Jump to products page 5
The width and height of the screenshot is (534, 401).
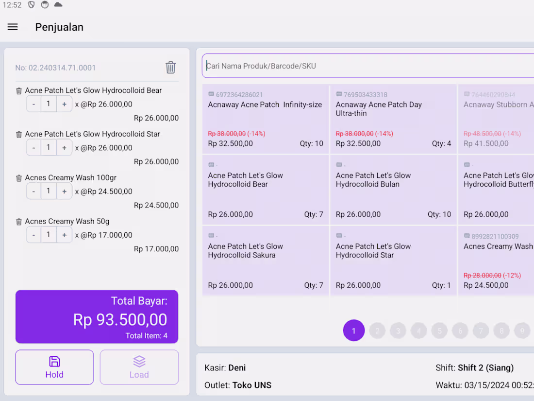[439, 331]
